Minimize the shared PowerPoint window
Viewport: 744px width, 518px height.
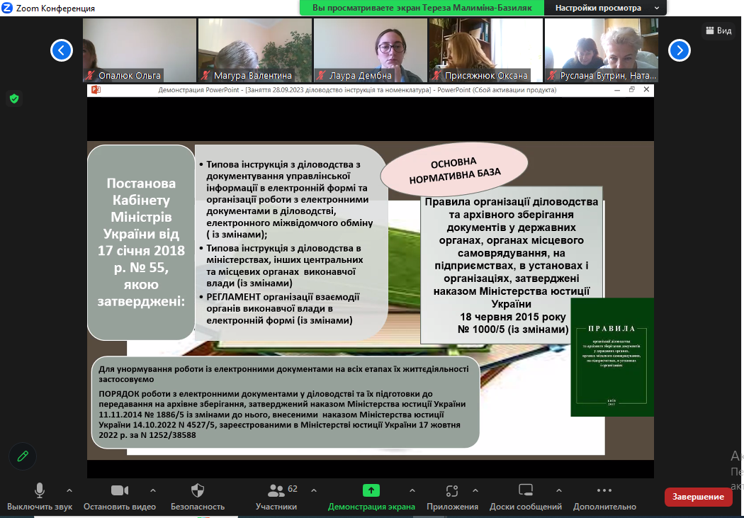coord(617,90)
